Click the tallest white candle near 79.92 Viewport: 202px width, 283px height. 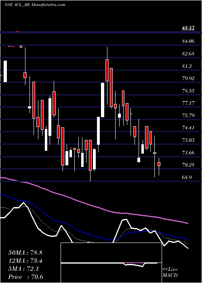point(103,100)
